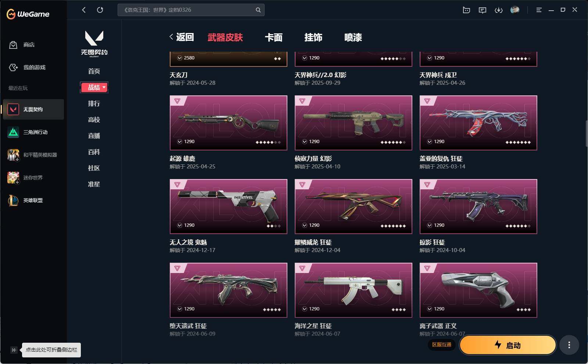588x364 pixels.
Task: Refresh the page with reload icon
Action: pos(100,10)
